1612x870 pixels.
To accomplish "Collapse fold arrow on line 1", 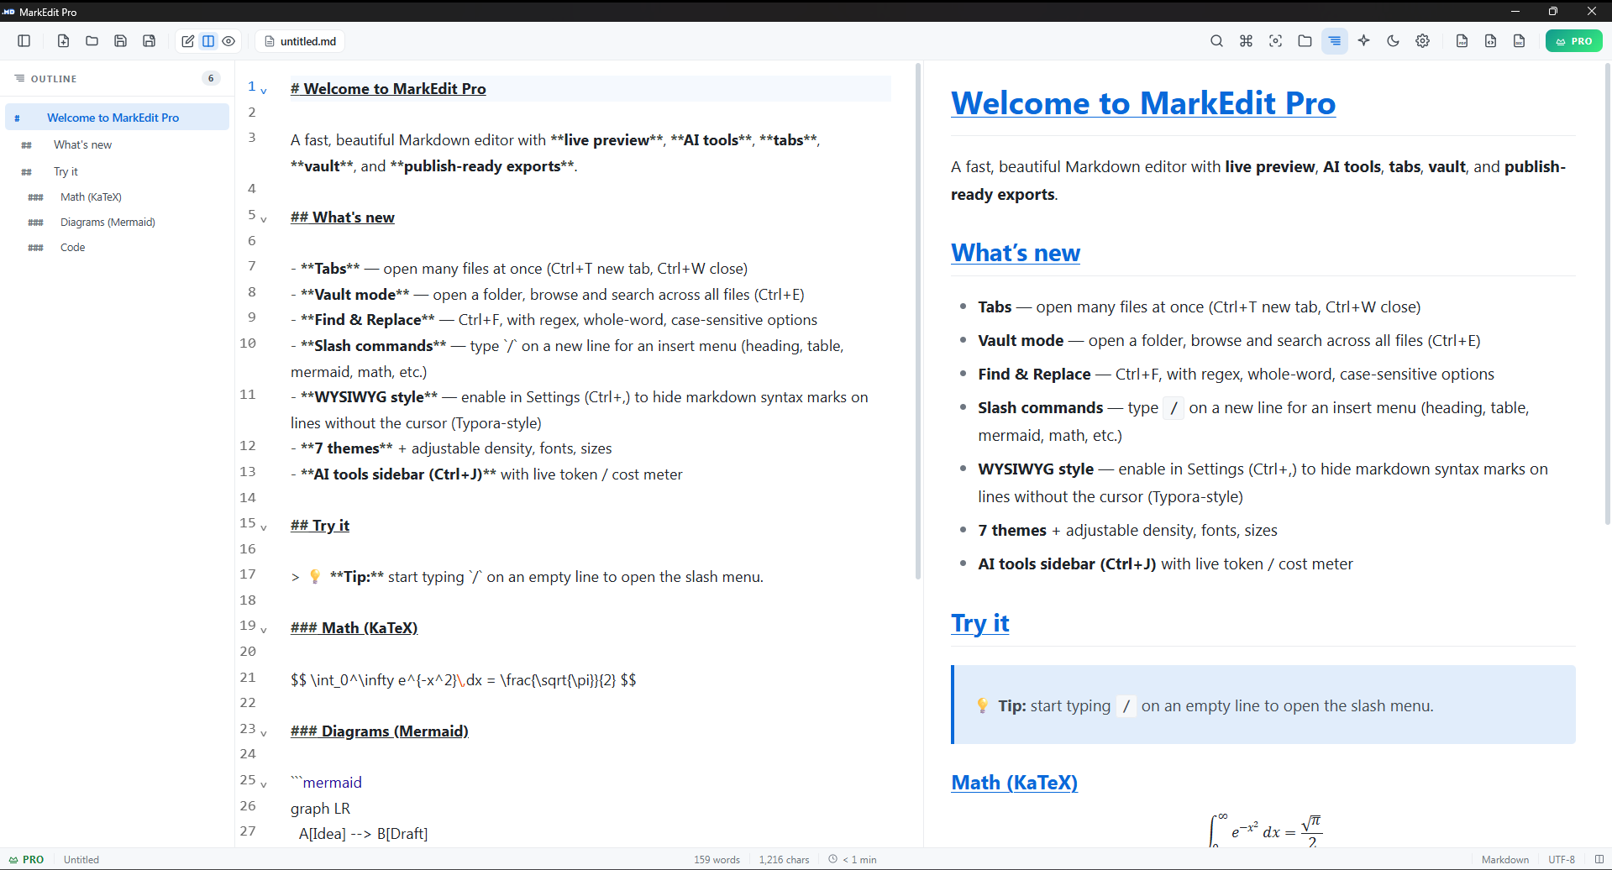I will (x=264, y=91).
